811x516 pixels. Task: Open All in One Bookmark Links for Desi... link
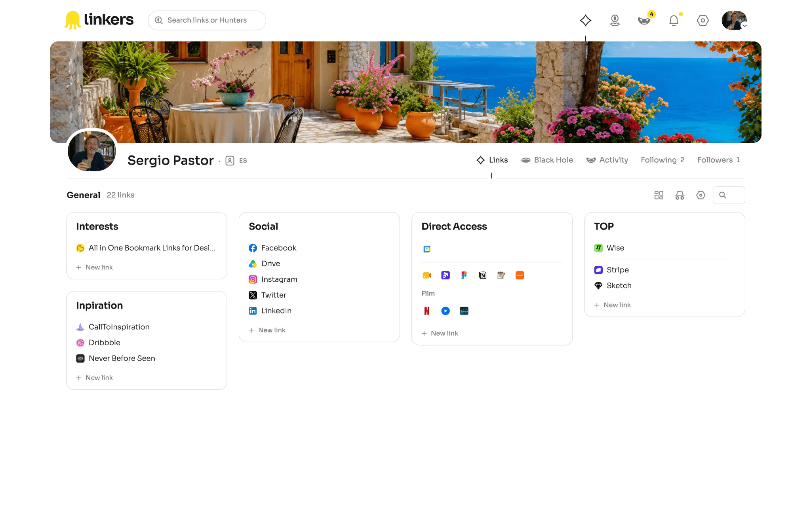click(x=146, y=248)
